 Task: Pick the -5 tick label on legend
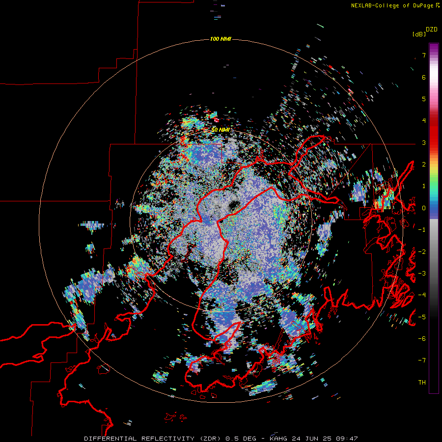click(422, 317)
